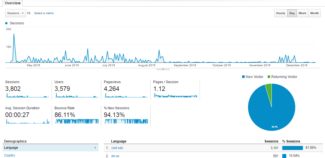Image resolution: width=325 pixels, height=158 pixels.
Task: Open the Country demographics link
Action: (9, 155)
